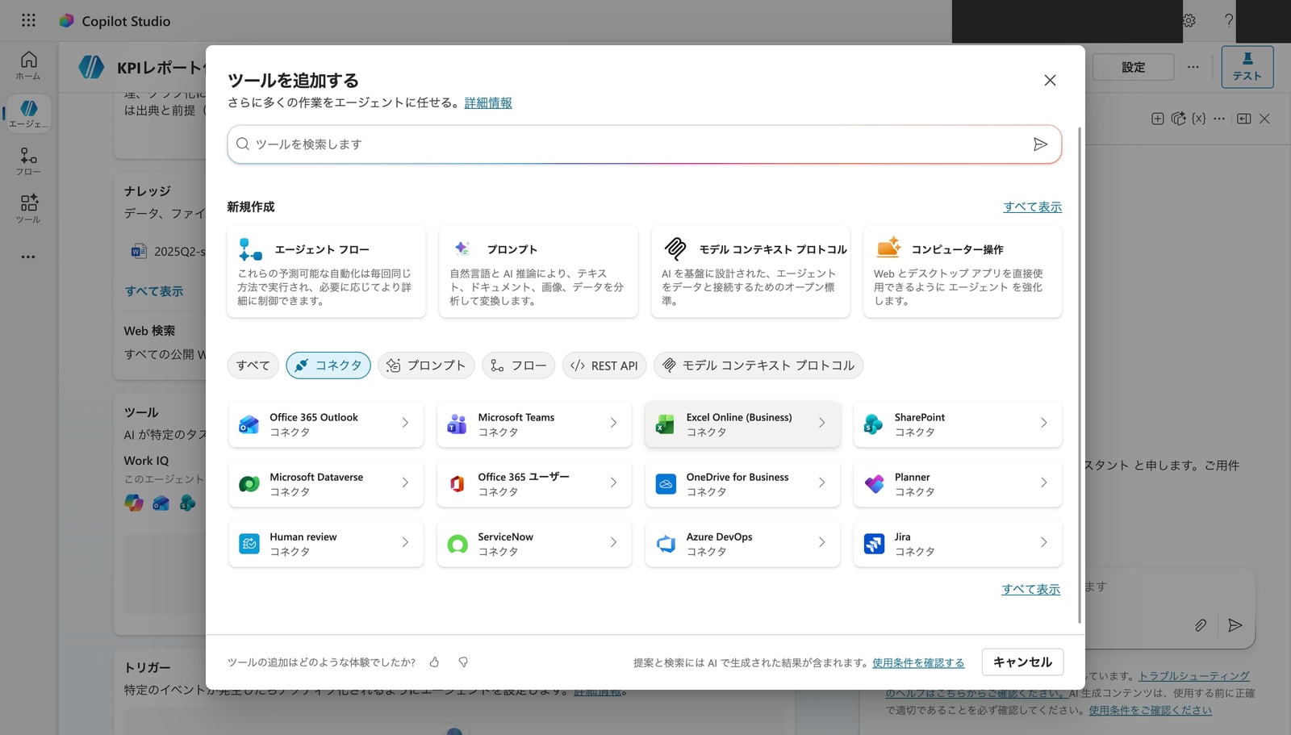1291x735 pixels.
Task: Close the test chat panel
Action: [x=1264, y=119]
